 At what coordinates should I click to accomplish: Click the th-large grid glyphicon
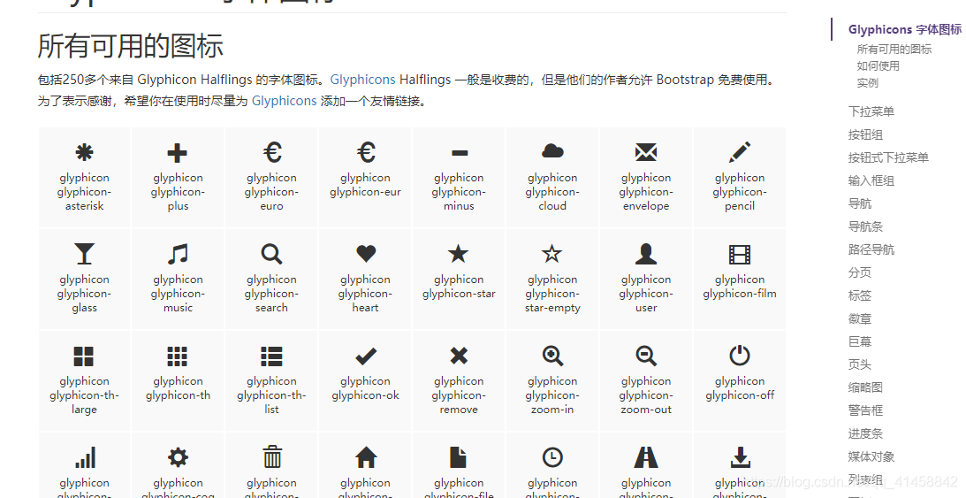point(84,356)
